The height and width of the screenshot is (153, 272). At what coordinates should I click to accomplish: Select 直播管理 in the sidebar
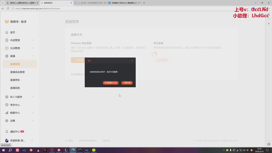20,64
